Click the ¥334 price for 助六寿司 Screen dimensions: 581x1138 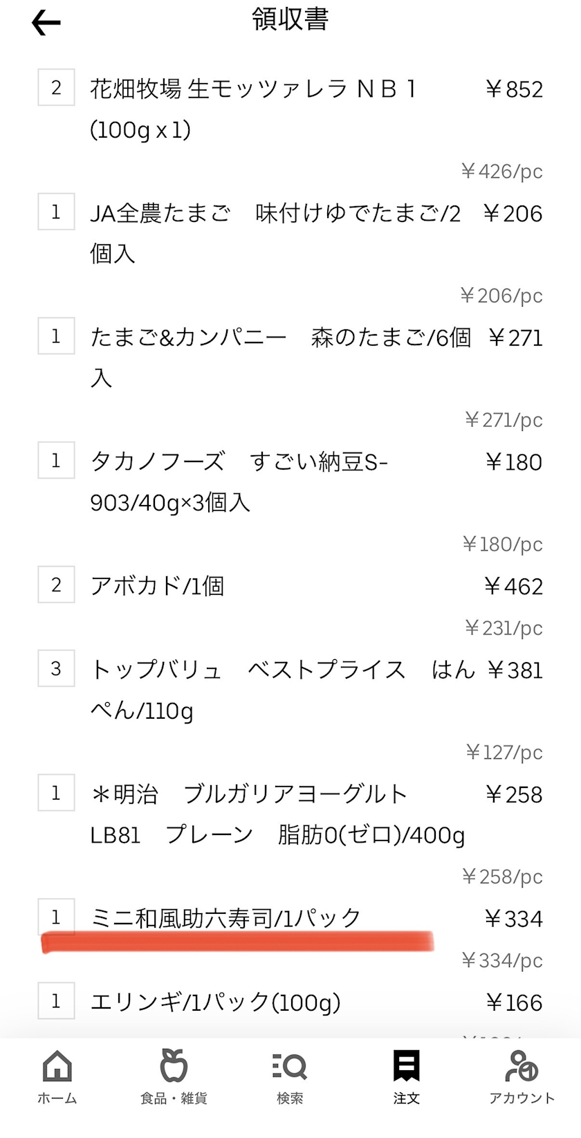pos(514,919)
